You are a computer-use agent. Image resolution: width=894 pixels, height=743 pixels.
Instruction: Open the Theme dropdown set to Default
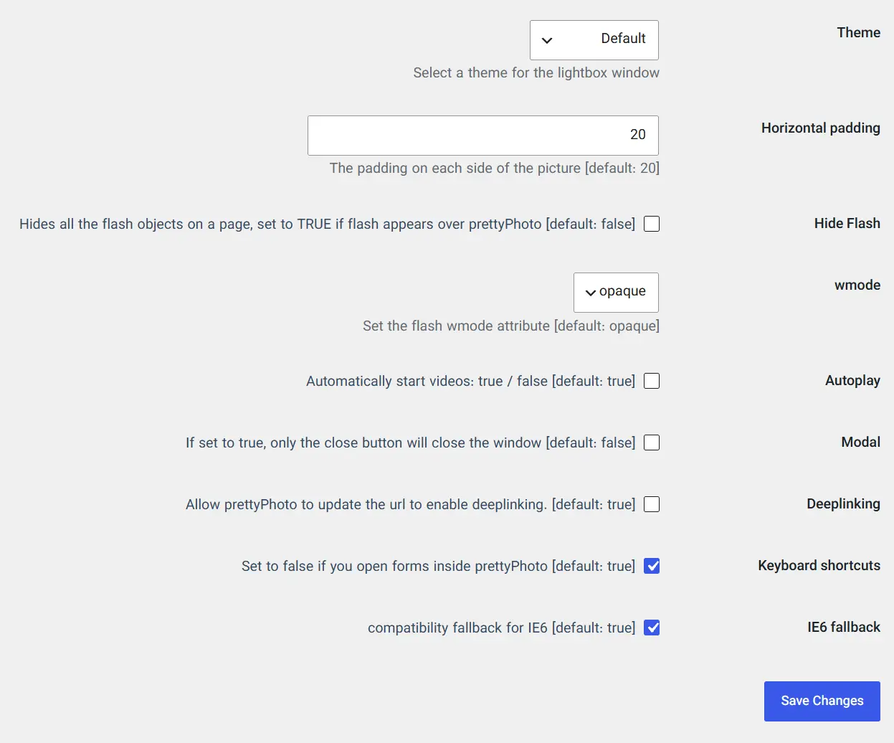tap(594, 40)
